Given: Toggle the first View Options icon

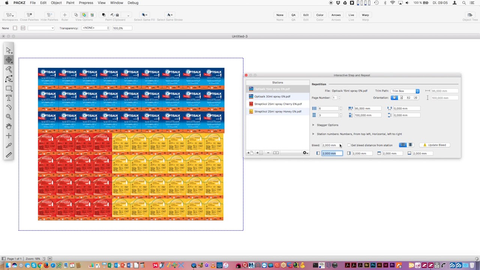Looking at the screenshot, I should (x=76, y=15).
